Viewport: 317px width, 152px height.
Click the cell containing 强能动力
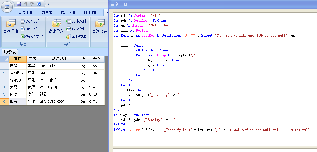pyautogui.click(x=17, y=73)
